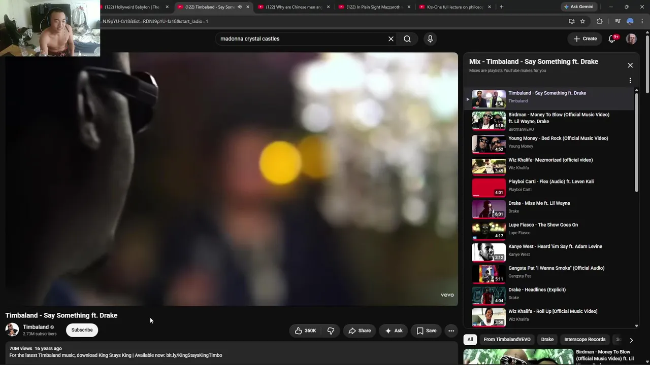650x365 pixels.
Task: Mute the Timbaland tab via speaker icon
Action: 240,7
